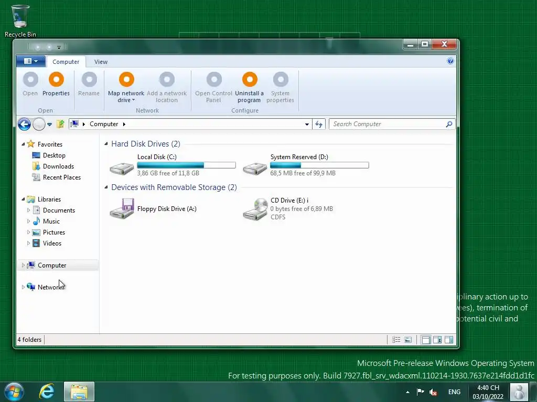Click the Properties ribbon button
The height and width of the screenshot is (402, 537).
click(x=56, y=84)
